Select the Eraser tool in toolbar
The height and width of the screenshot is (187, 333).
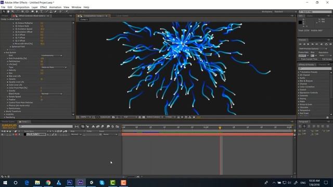click(56, 11)
